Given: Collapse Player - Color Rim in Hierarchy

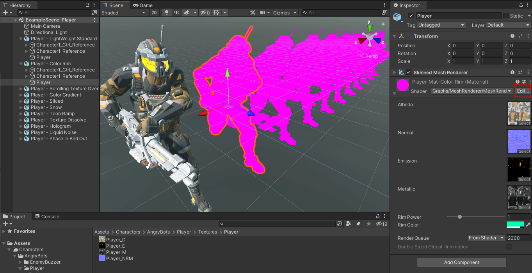Looking at the screenshot, I should (x=21, y=64).
